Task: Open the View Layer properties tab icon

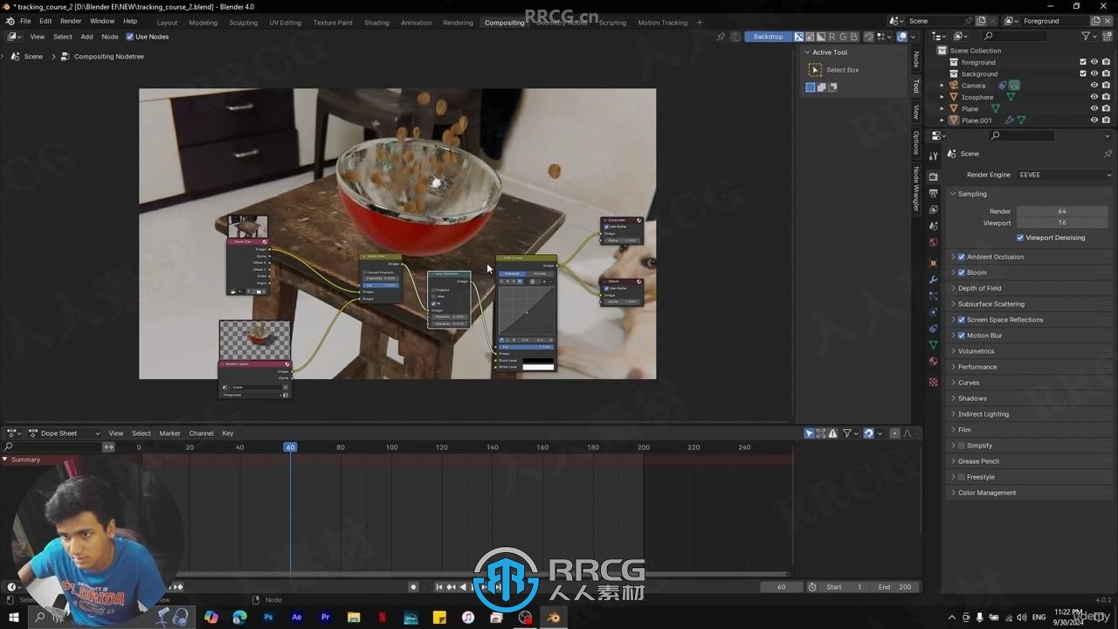Action: point(933,210)
